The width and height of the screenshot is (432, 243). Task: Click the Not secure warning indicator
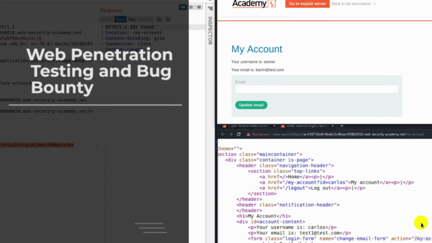tap(258, 134)
